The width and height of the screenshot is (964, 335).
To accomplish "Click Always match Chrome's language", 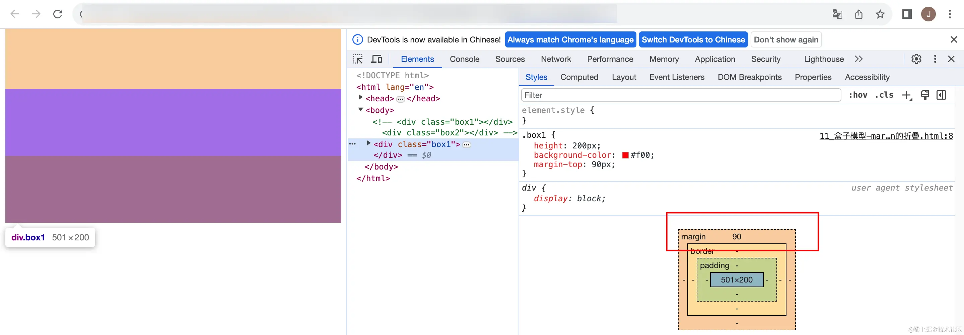I will pos(570,39).
